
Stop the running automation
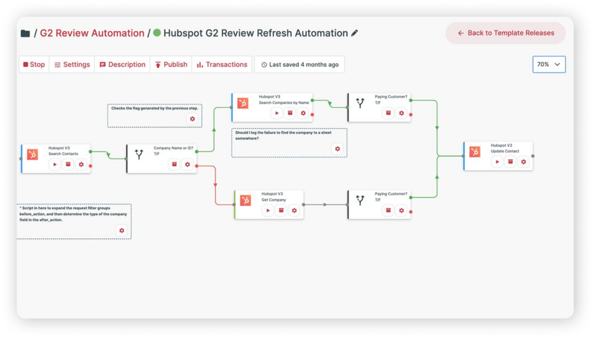click(34, 65)
